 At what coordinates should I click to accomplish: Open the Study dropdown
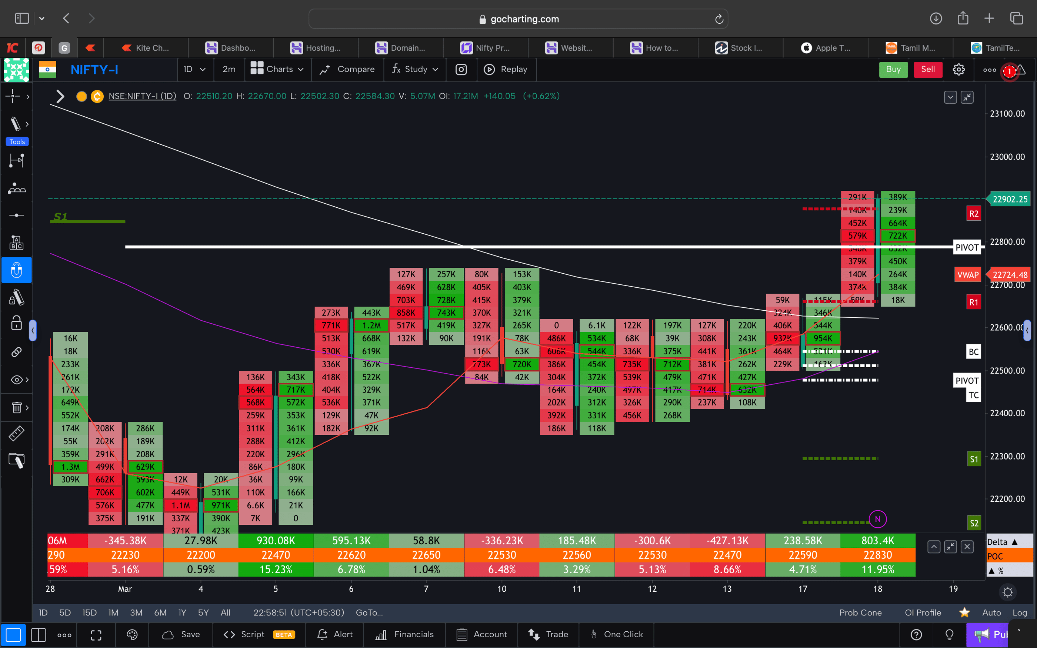coord(414,70)
